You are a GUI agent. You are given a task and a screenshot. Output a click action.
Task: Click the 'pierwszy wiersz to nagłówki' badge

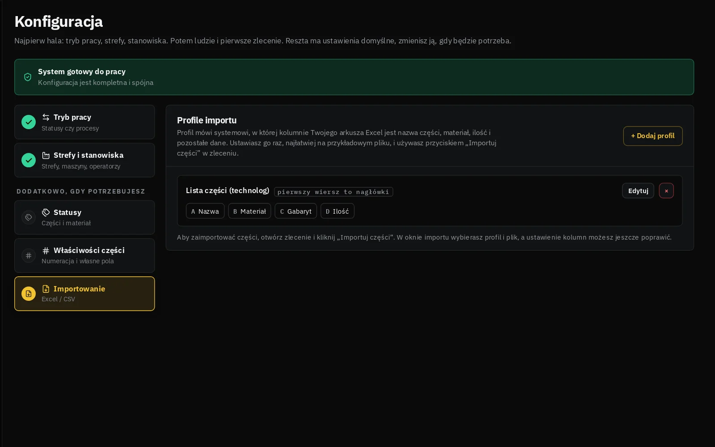pos(333,192)
